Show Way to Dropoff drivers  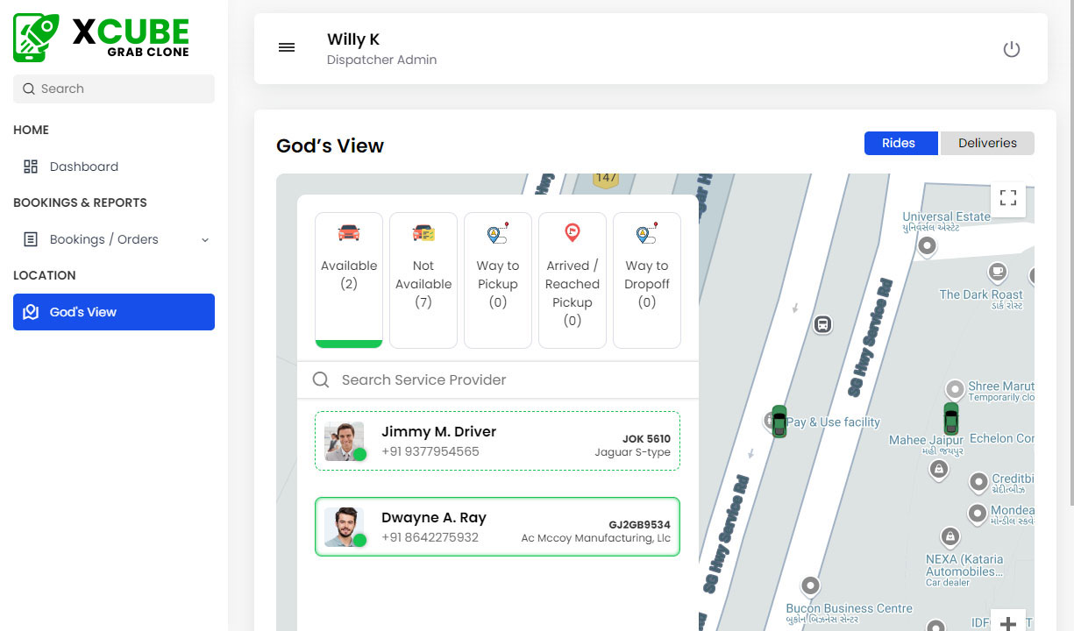click(x=647, y=279)
